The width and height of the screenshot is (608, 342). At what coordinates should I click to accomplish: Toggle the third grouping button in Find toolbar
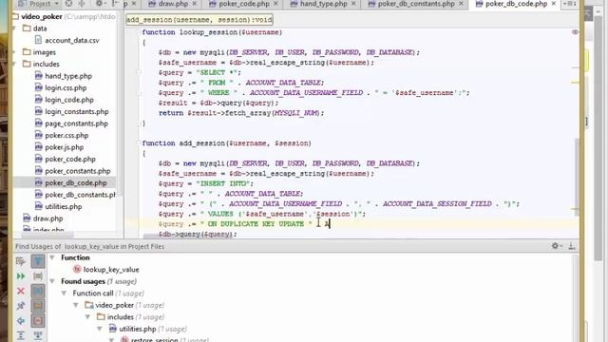38,292
